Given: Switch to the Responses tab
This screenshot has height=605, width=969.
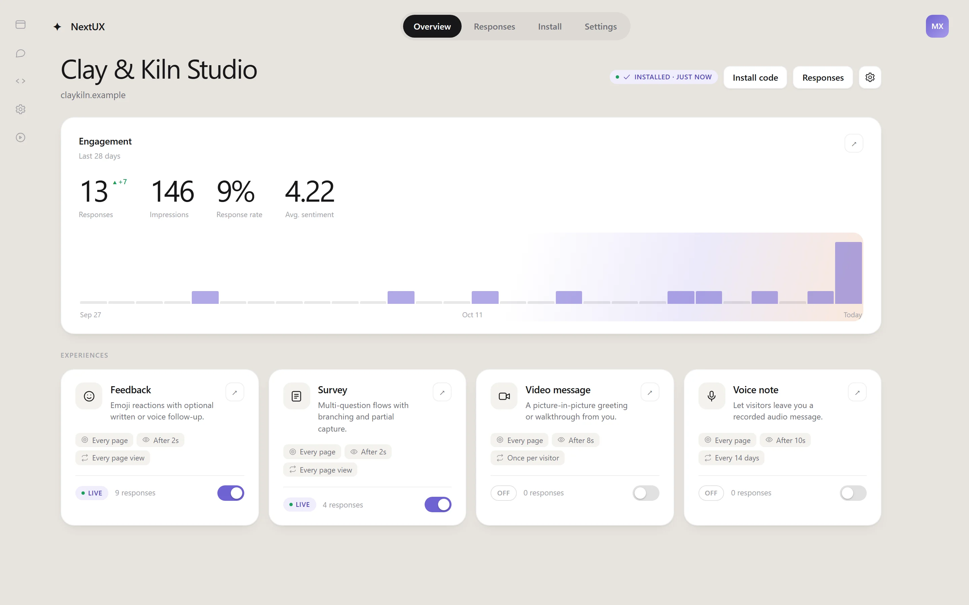Looking at the screenshot, I should click(494, 27).
